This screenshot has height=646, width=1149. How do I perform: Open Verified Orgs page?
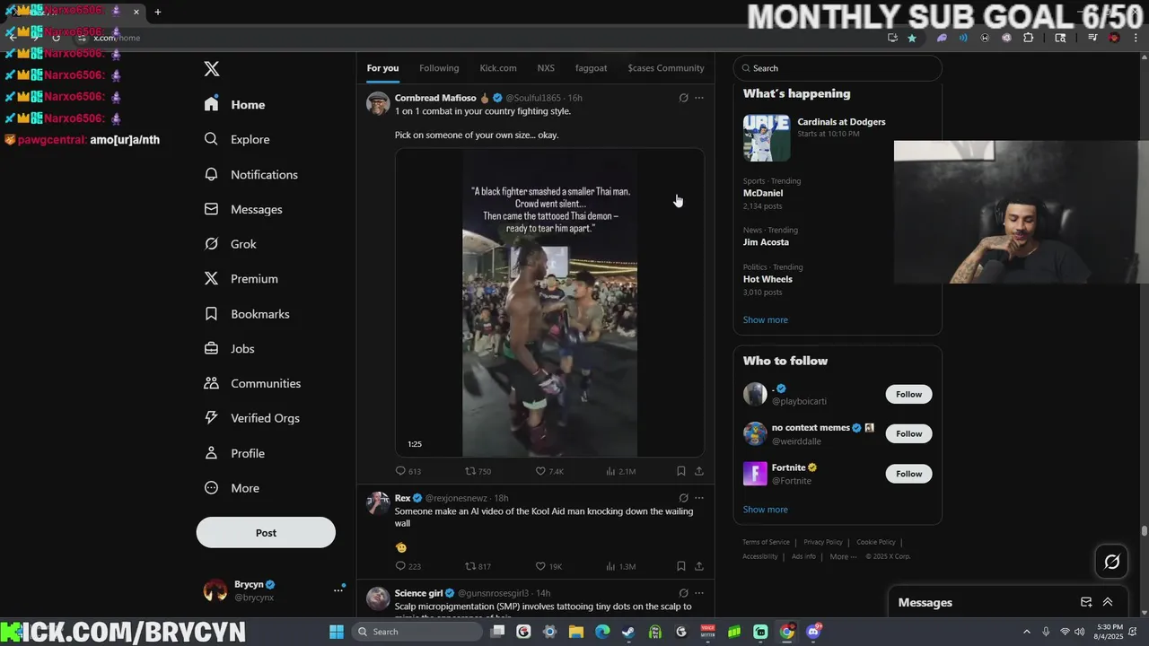click(x=251, y=418)
